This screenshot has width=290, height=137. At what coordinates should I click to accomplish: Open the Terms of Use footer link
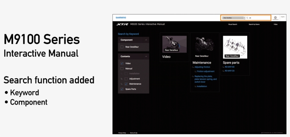pos(133,133)
